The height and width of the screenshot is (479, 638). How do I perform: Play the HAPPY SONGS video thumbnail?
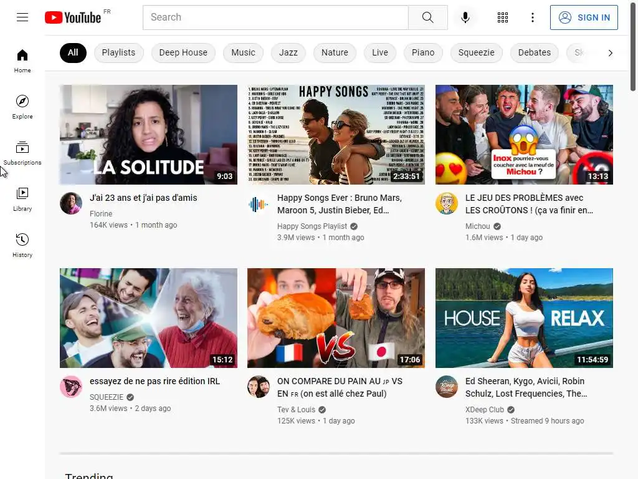pos(336,135)
